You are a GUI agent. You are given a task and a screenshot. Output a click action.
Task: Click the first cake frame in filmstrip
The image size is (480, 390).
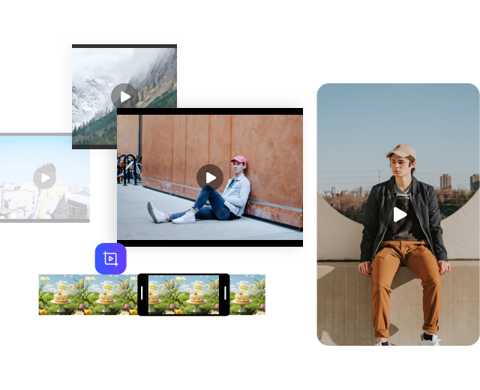[61, 295]
